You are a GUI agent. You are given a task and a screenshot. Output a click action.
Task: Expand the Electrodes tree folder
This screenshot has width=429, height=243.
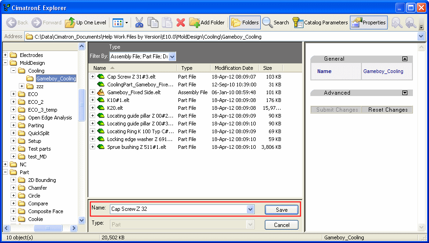(5, 55)
